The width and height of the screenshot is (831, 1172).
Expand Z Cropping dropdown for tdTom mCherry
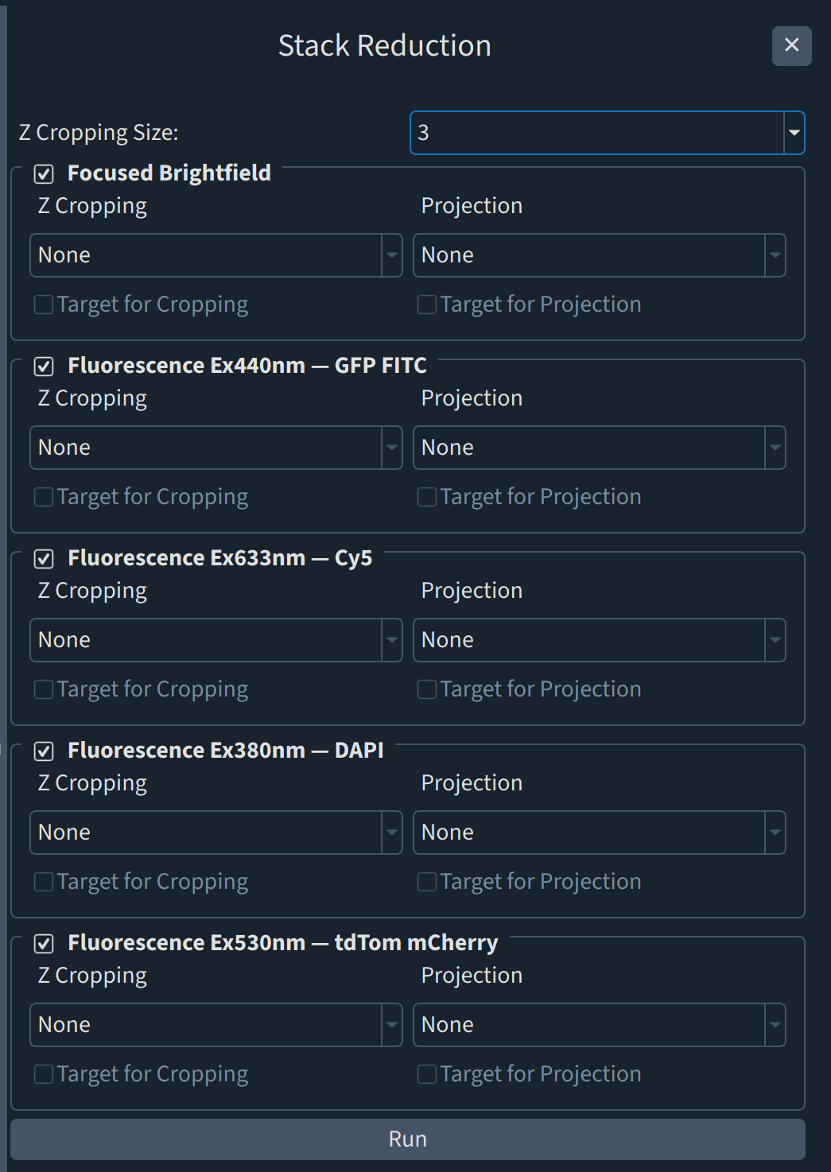(x=216, y=1025)
